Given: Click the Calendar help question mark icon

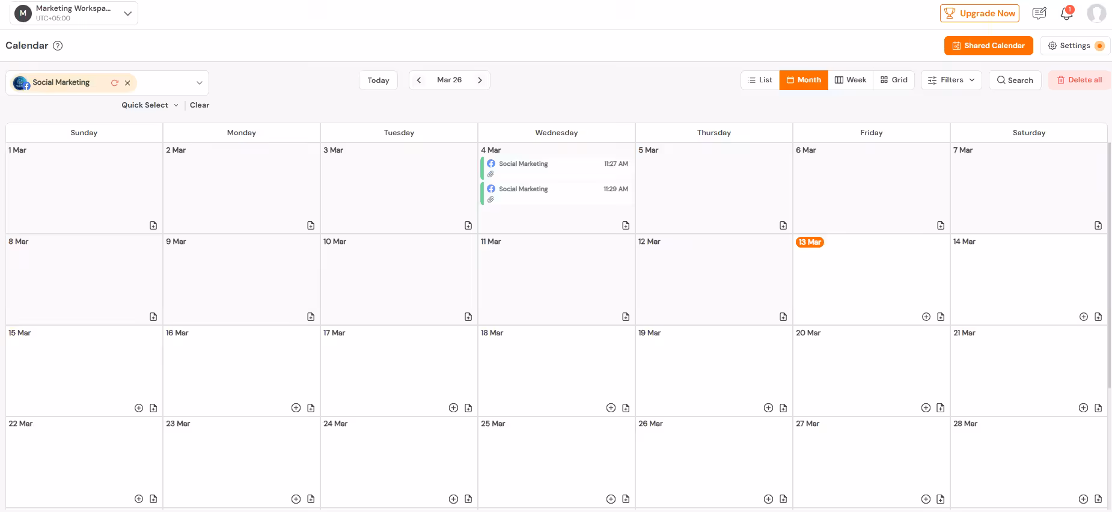Looking at the screenshot, I should coord(58,46).
